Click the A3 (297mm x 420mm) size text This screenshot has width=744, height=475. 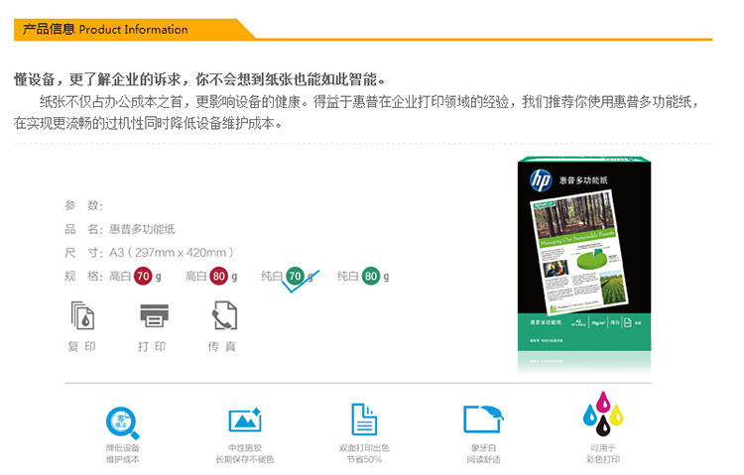pos(172,252)
